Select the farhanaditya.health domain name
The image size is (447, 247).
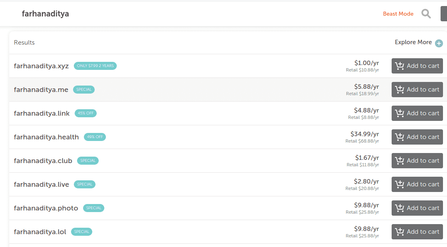coord(46,137)
